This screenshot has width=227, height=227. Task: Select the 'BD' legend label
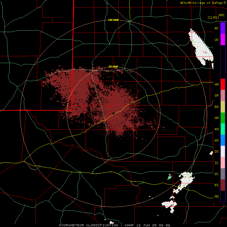coord(216,107)
